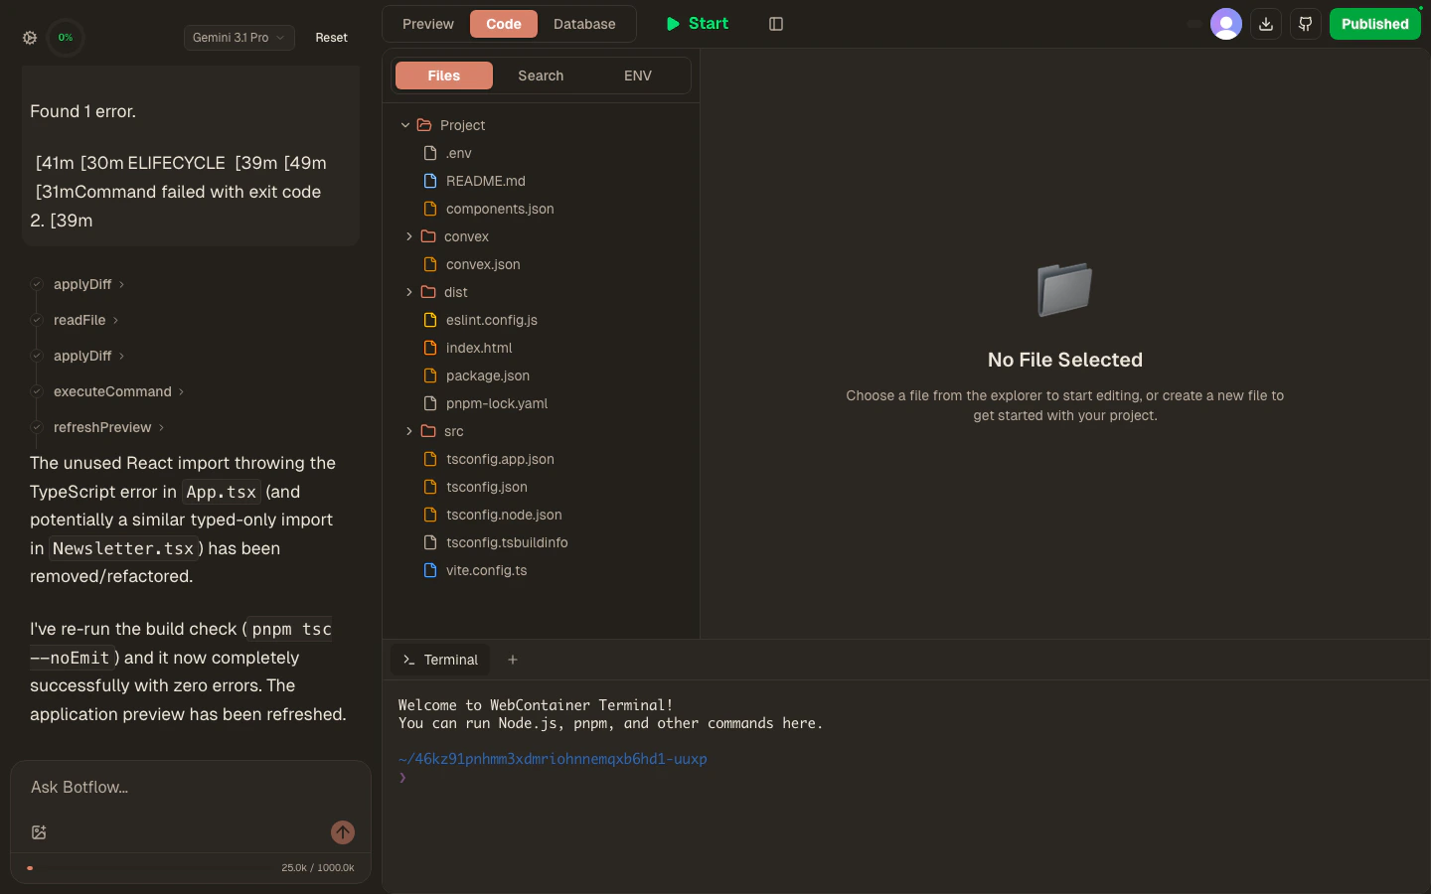This screenshot has width=1431, height=894.
Task: Select the Search tab in explorer
Action: pos(541,75)
